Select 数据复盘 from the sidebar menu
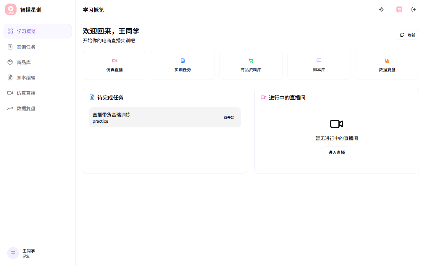This screenshot has height=266, width=426. pyautogui.click(x=25, y=108)
